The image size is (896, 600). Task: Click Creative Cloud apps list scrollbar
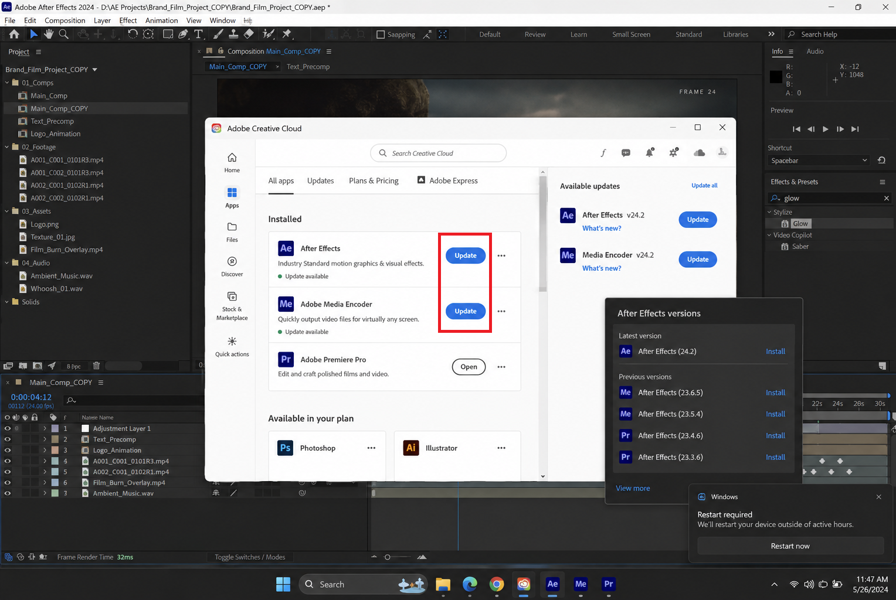coord(543,234)
